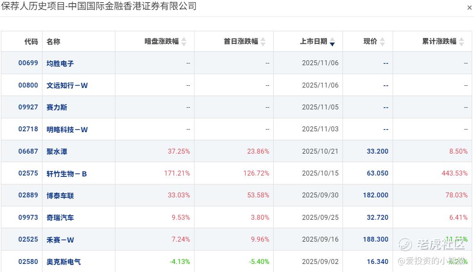Image resolution: width=474 pixels, height=272 pixels.
Task: Select listing date 2025/09/25
Action: click(x=320, y=217)
